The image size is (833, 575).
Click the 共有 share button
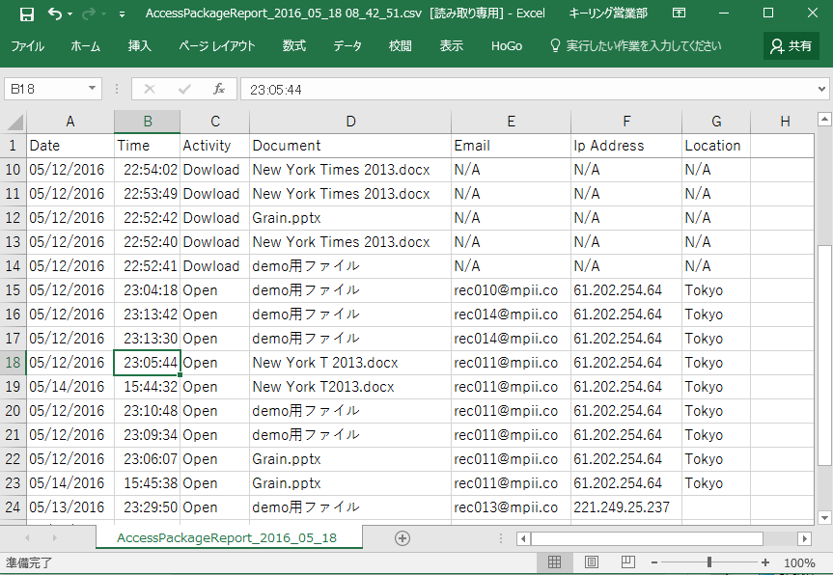pos(791,45)
